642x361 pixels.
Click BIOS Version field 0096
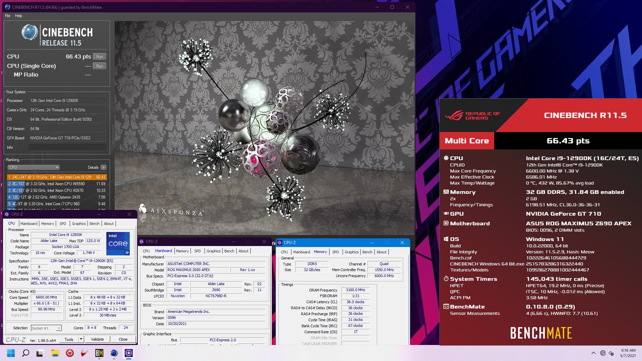pos(216,318)
